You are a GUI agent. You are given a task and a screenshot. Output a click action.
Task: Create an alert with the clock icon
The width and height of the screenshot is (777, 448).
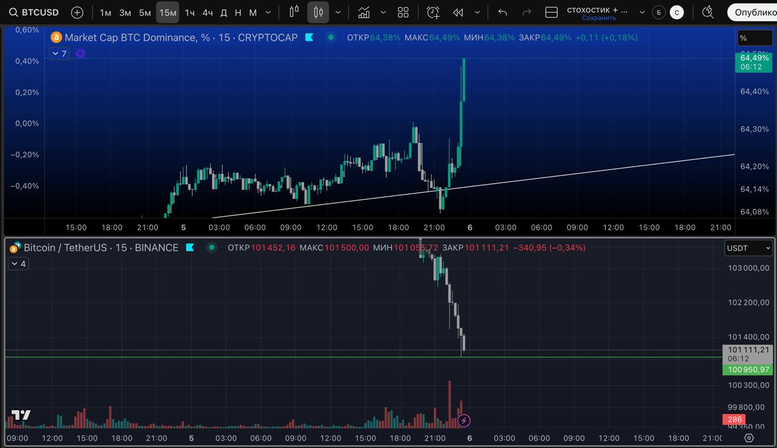(x=433, y=12)
